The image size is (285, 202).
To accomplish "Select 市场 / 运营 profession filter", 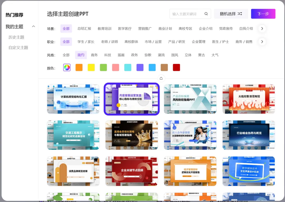I will 153,42.
